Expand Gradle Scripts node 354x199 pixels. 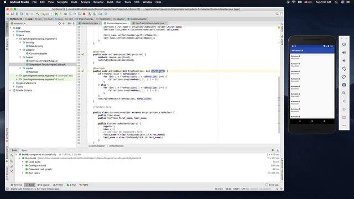(11, 90)
